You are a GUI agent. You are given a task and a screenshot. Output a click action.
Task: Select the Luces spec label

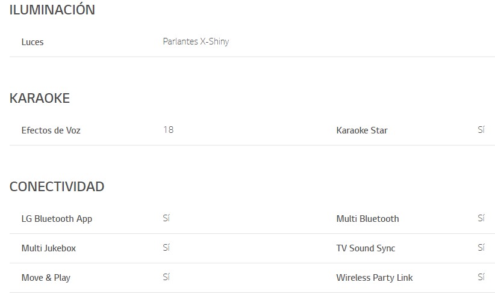coord(33,42)
